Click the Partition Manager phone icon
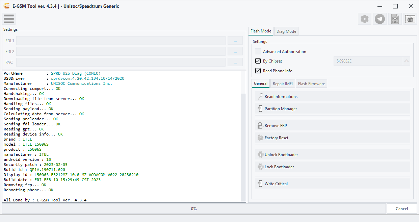 point(260,108)
